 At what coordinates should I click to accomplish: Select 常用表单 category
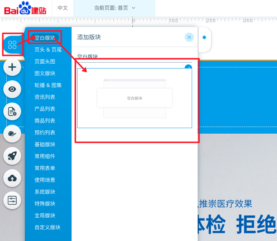coord(45,168)
